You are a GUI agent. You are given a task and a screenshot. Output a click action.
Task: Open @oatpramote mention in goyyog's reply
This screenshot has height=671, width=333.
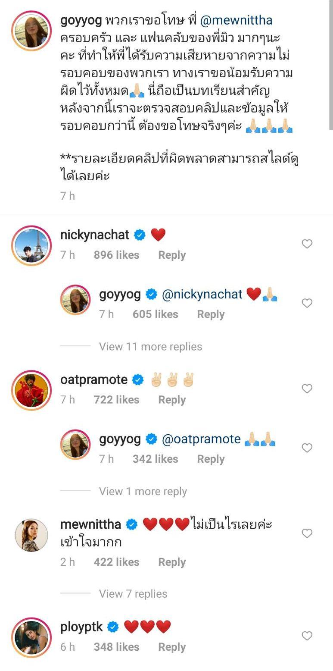pos(201,439)
